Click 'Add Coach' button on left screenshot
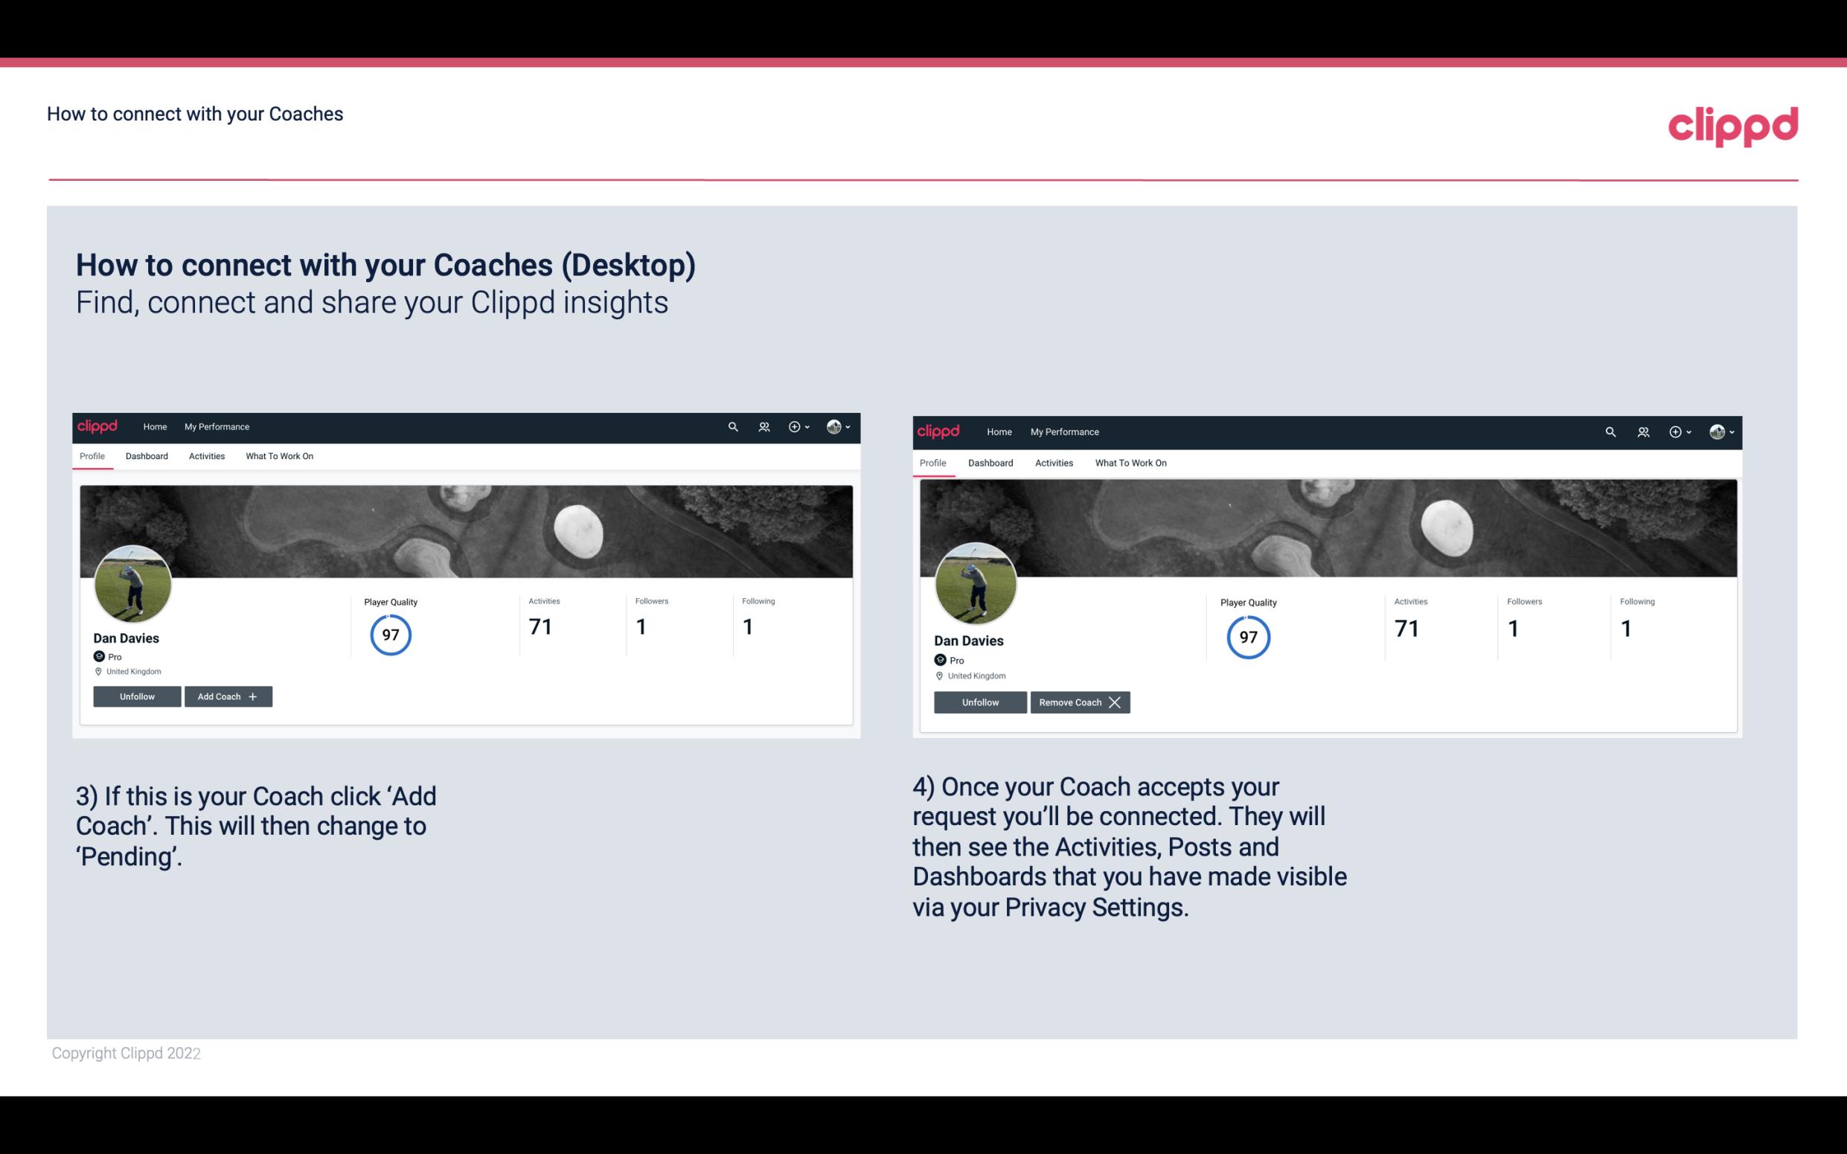Viewport: 1847px width, 1154px height. [x=228, y=696]
